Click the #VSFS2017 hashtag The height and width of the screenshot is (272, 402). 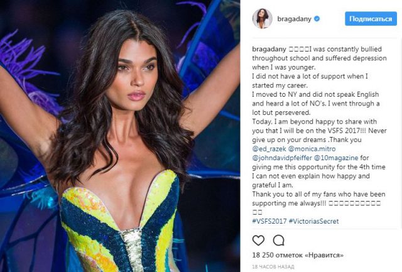tap(269, 221)
